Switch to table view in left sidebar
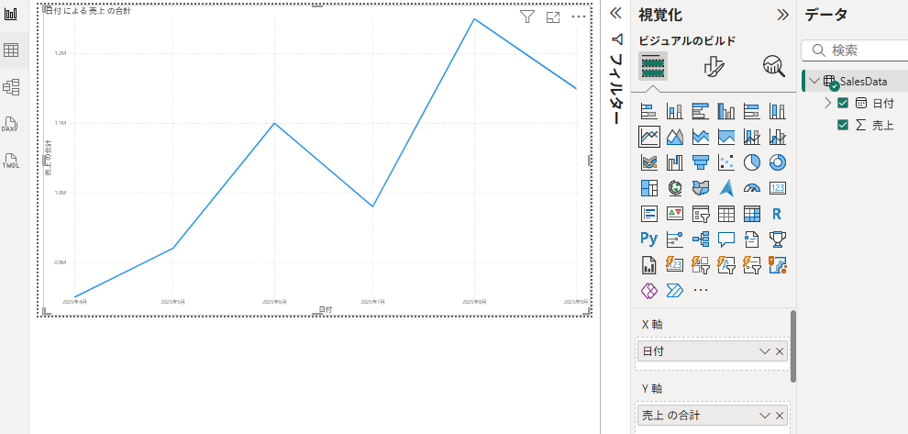This screenshot has width=908, height=434. (x=12, y=50)
